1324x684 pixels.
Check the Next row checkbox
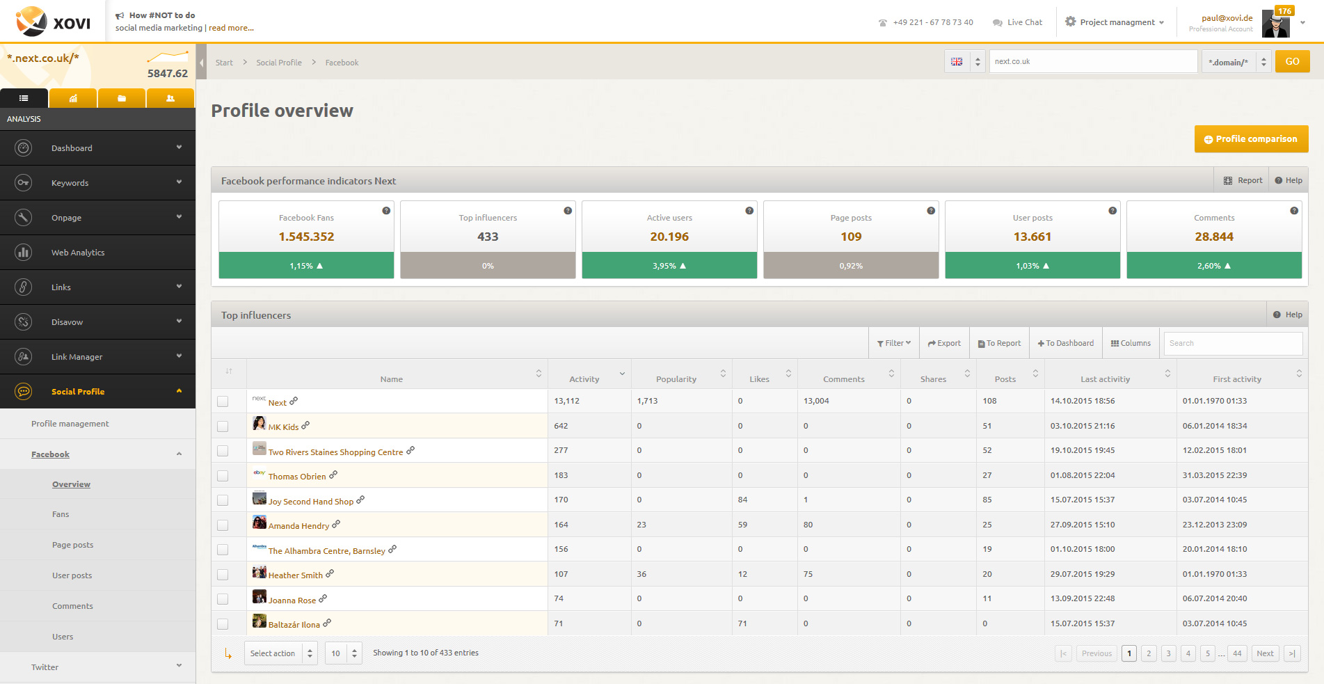click(x=223, y=401)
